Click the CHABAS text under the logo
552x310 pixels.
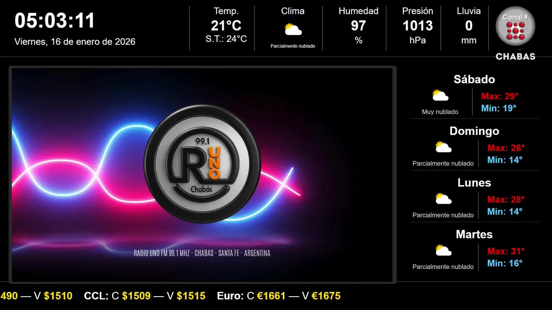click(515, 56)
